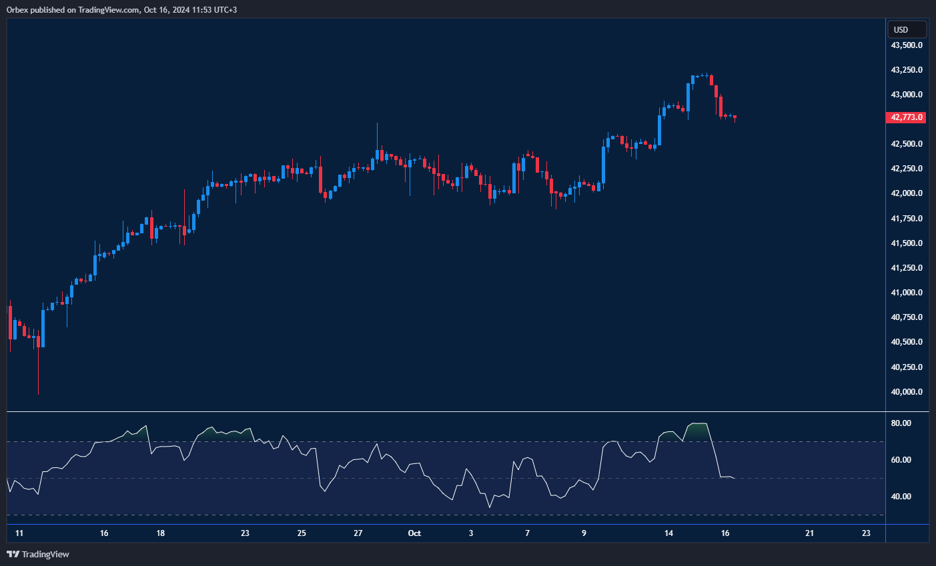Image resolution: width=936 pixels, height=566 pixels.
Task: Open the USD currency selector
Action: 906,29
